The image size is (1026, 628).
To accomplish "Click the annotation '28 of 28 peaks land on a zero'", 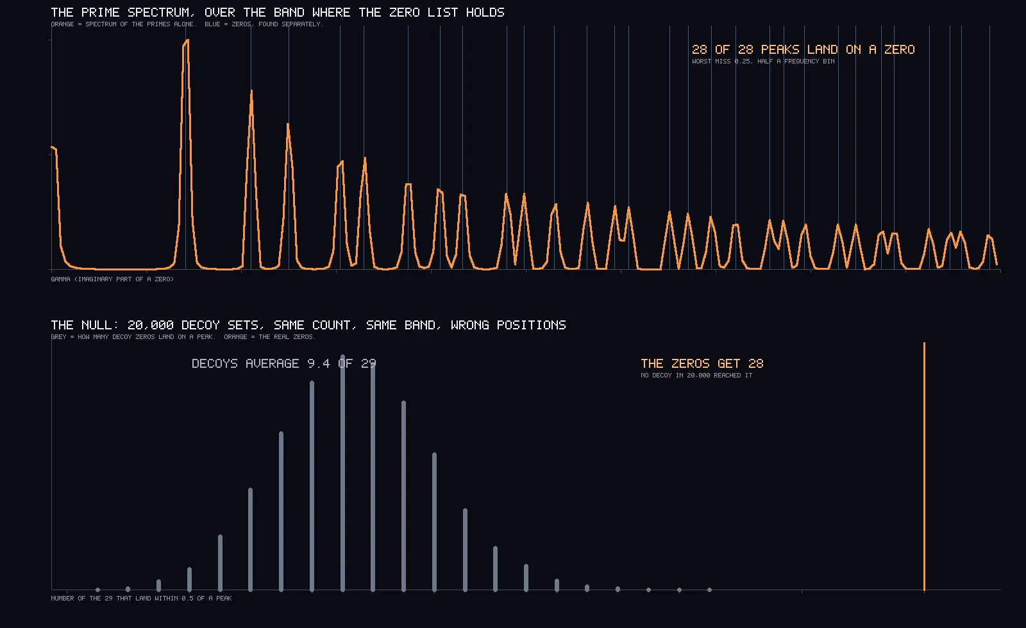I will (x=803, y=49).
